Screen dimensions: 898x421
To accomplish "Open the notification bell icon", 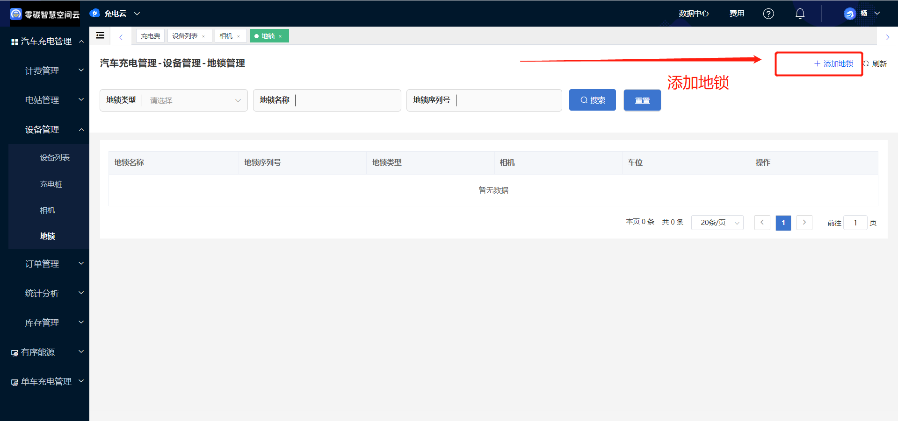I will 800,14.
